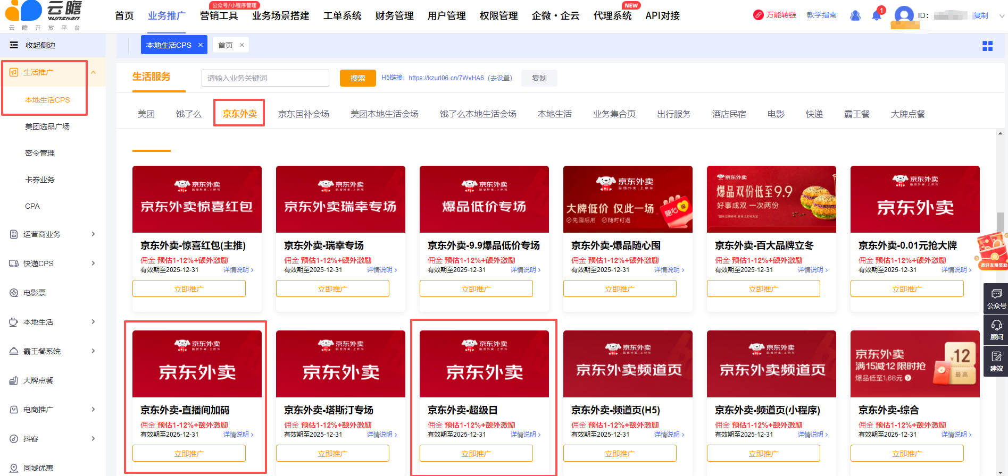Screen dimensions: 1008x476
Task: Click the orange 搜索 button
Action: (x=357, y=78)
